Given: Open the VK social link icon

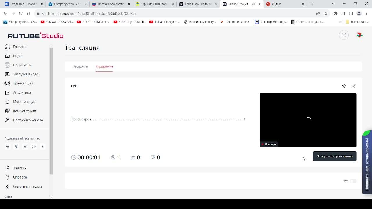Looking at the screenshot, I should [x=8, y=147].
